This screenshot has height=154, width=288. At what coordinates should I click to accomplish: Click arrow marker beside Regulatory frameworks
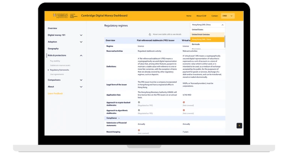48,70
